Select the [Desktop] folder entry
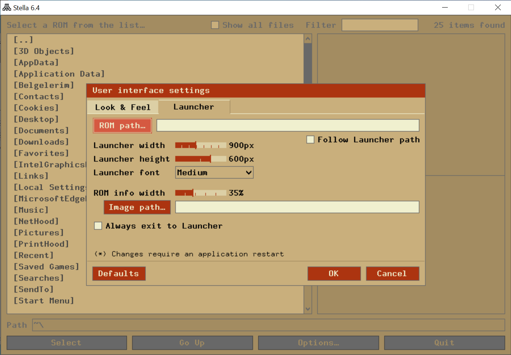Screen dimensions: 511x355 (x=36, y=119)
